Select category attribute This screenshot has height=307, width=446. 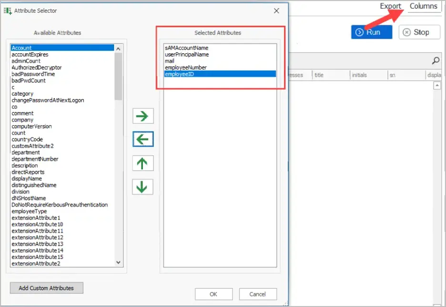[22, 93]
